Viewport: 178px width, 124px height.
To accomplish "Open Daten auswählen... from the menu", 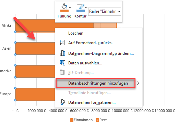I will pyautogui.click(x=85, y=63).
